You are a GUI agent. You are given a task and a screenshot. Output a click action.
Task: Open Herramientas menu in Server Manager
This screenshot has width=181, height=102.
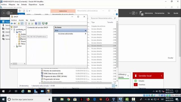pos(160,13)
